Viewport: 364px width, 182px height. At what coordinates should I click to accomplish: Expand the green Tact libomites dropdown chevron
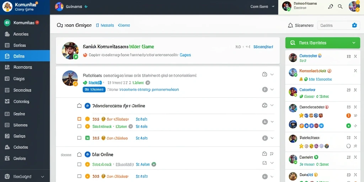(354, 43)
